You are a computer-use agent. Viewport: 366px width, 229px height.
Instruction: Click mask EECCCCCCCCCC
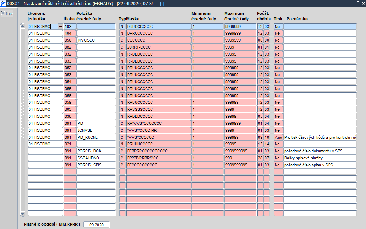click(158, 165)
